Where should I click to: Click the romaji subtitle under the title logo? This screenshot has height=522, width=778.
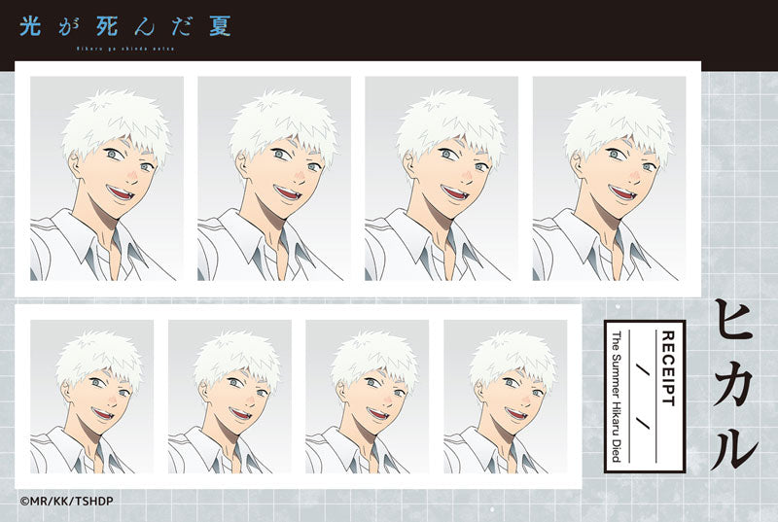[x=125, y=51]
